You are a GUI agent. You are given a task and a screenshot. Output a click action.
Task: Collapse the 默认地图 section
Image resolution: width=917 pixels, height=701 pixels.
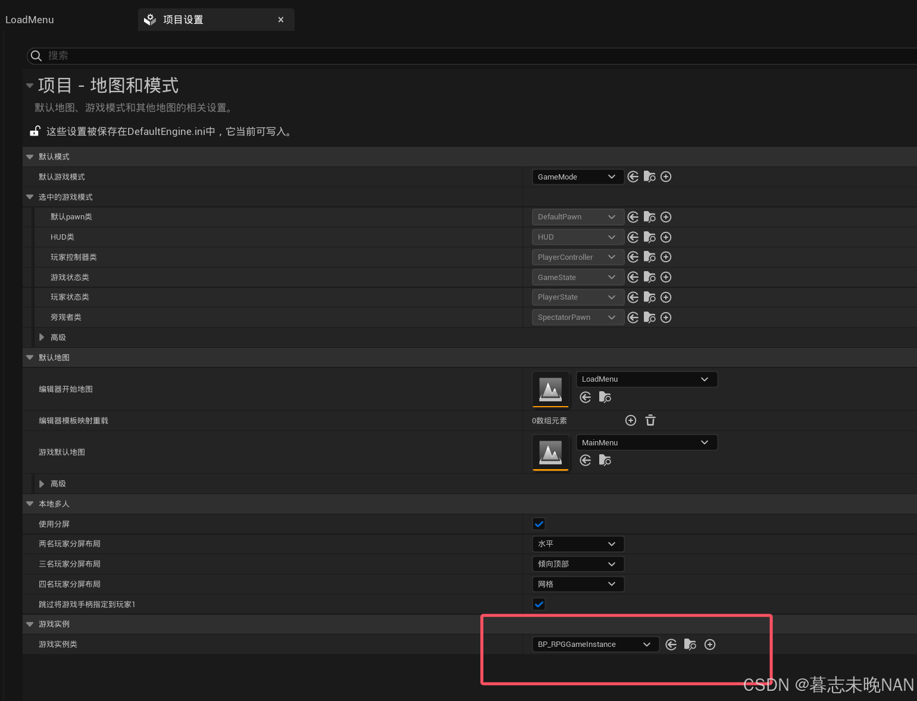[30, 357]
